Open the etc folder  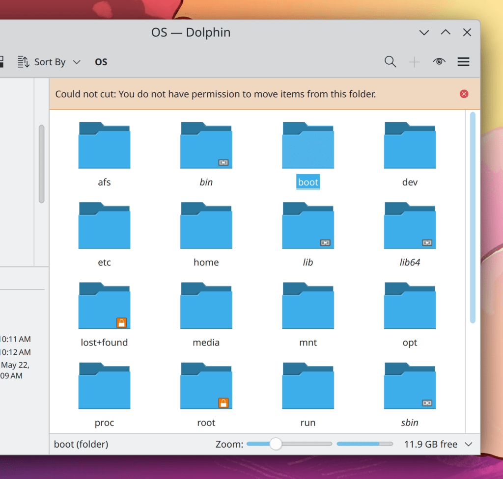click(x=104, y=225)
